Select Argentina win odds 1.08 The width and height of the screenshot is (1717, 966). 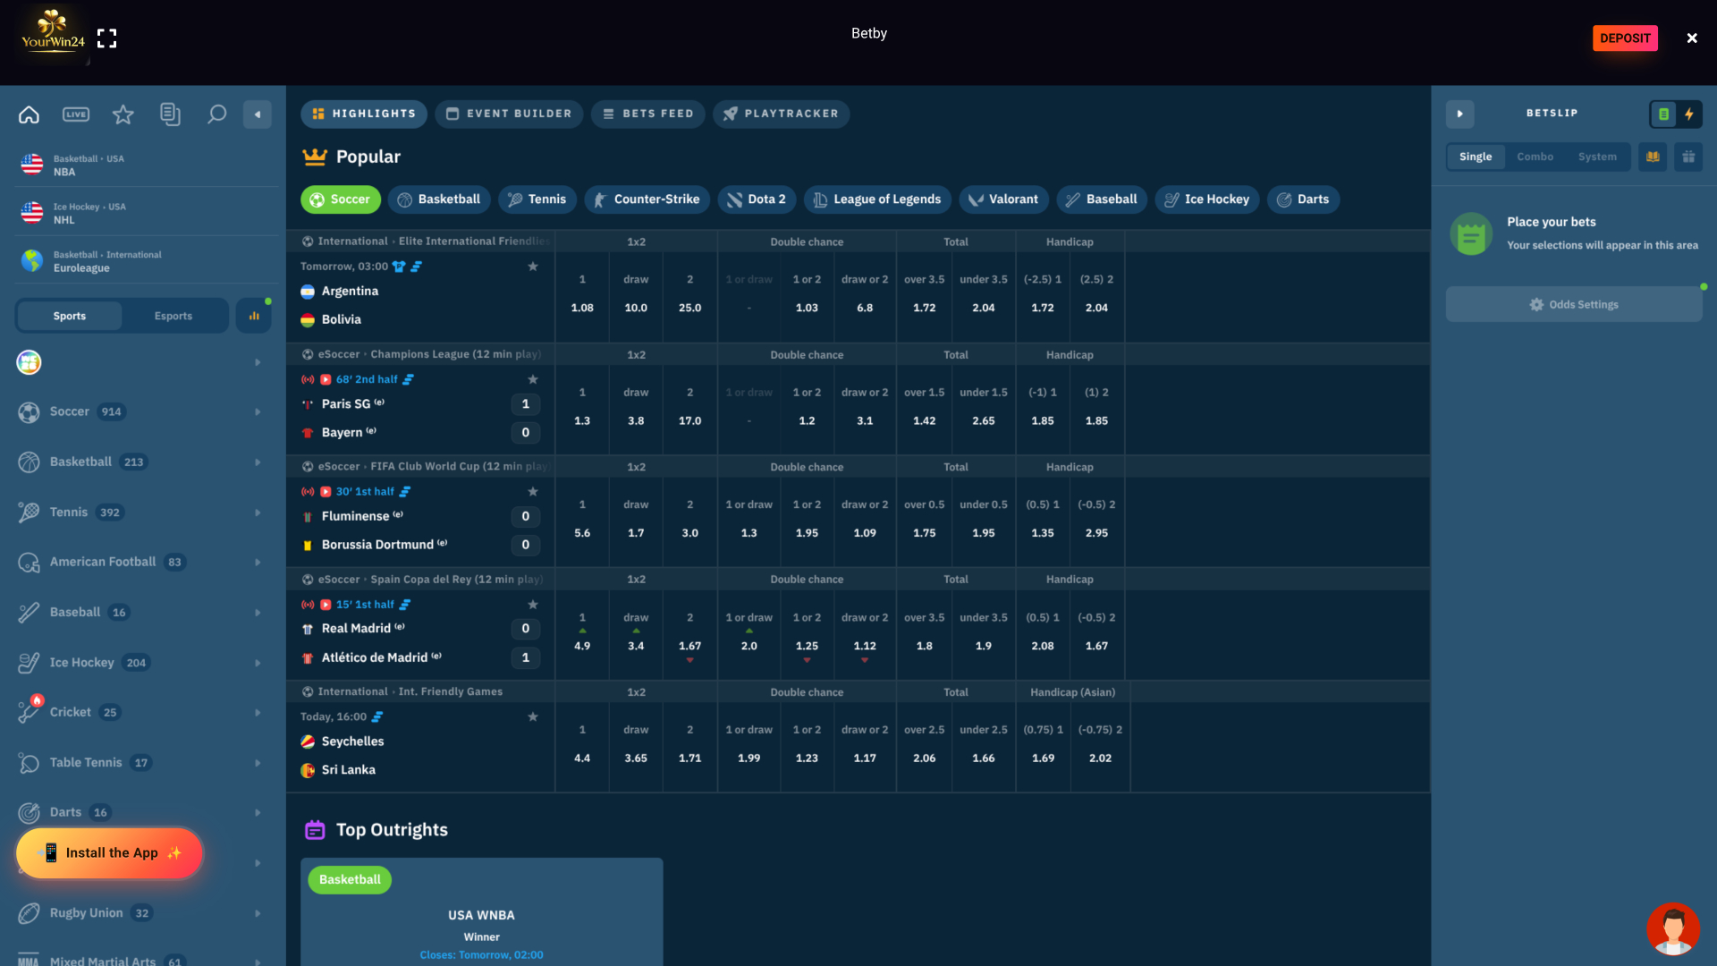click(582, 295)
